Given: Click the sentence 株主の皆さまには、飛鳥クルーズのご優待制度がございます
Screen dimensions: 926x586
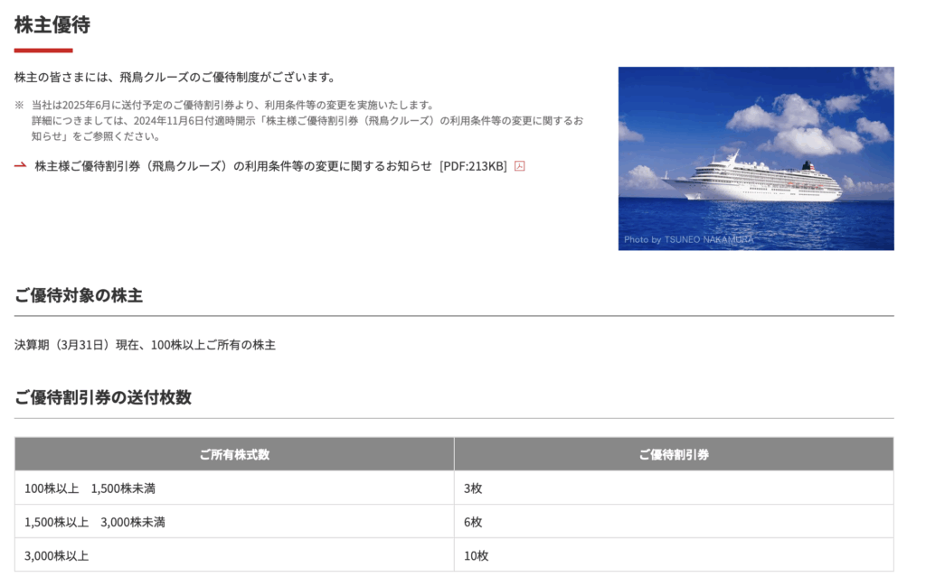Looking at the screenshot, I should pyautogui.click(x=175, y=78).
